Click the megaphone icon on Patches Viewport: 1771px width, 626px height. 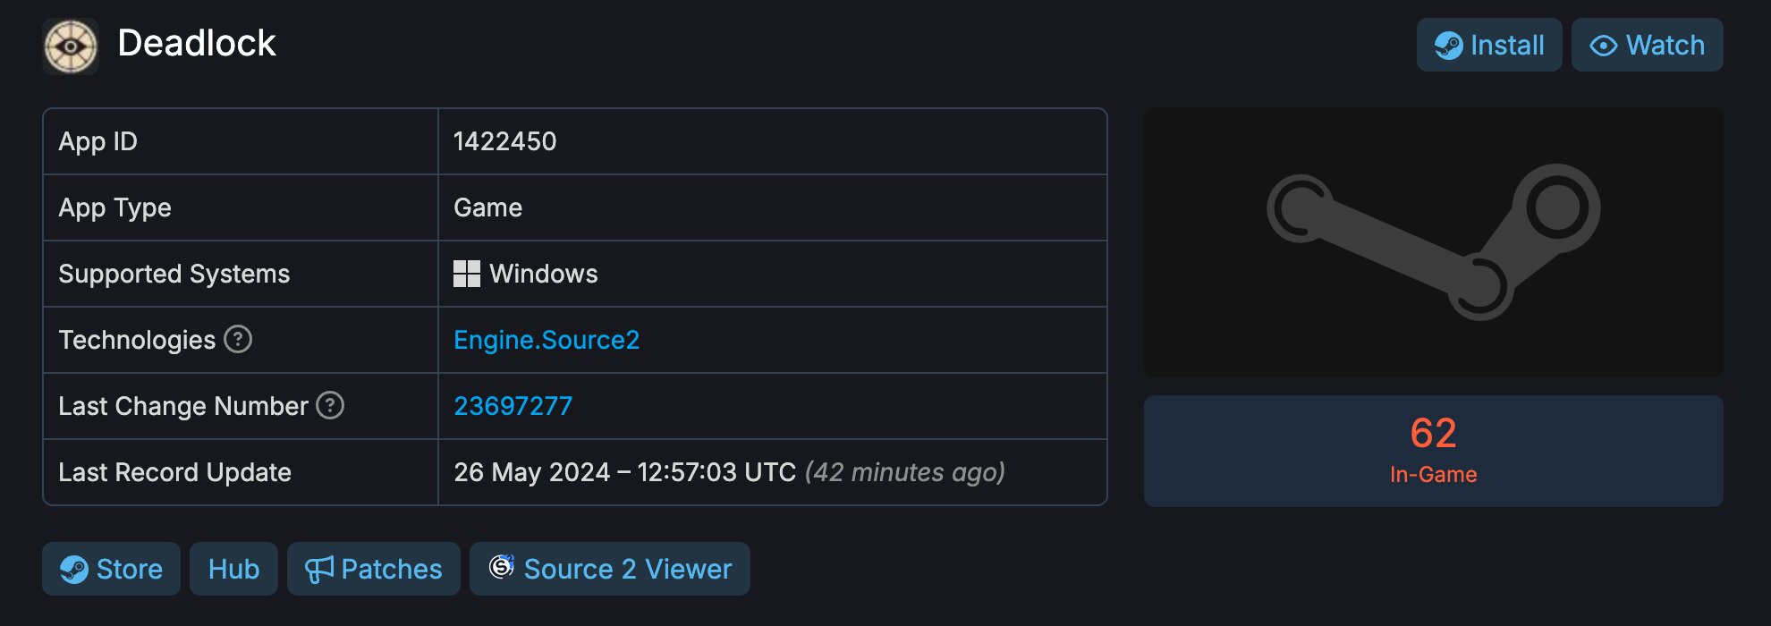click(x=319, y=570)
